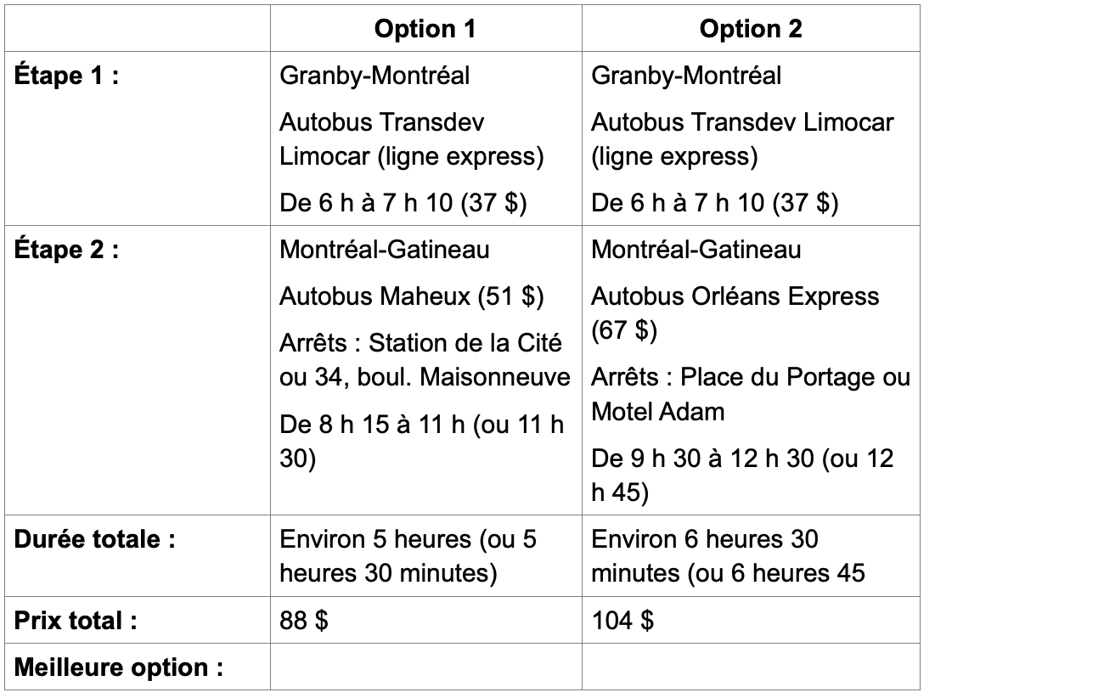The image size is (1104, 698).
Task: Place cursor in Autobus Orléans Express text
Action: (735, 296)
